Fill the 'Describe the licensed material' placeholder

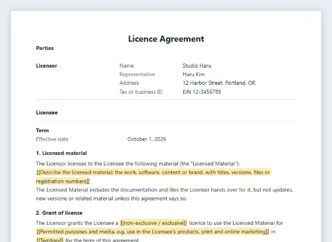pos(154,177)
